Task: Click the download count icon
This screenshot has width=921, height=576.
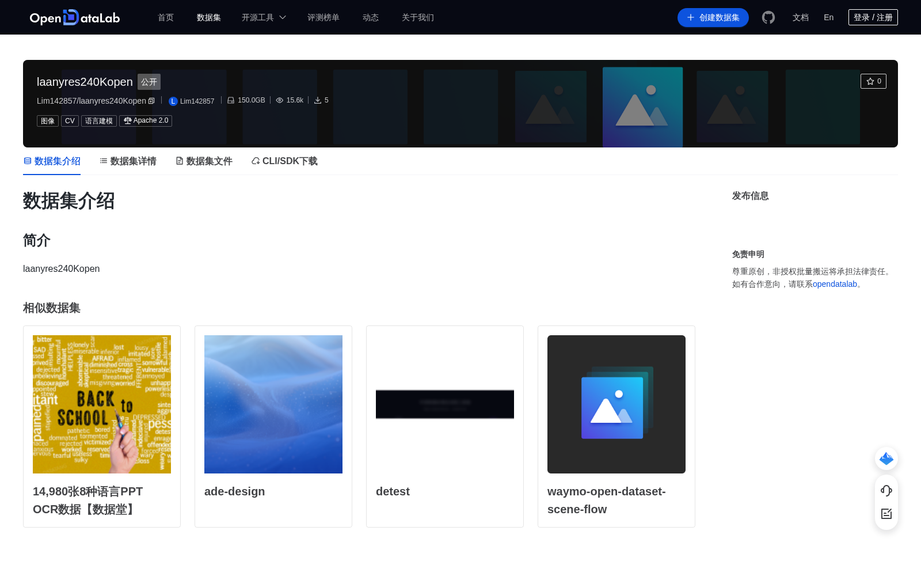Action: coord(318,100)
